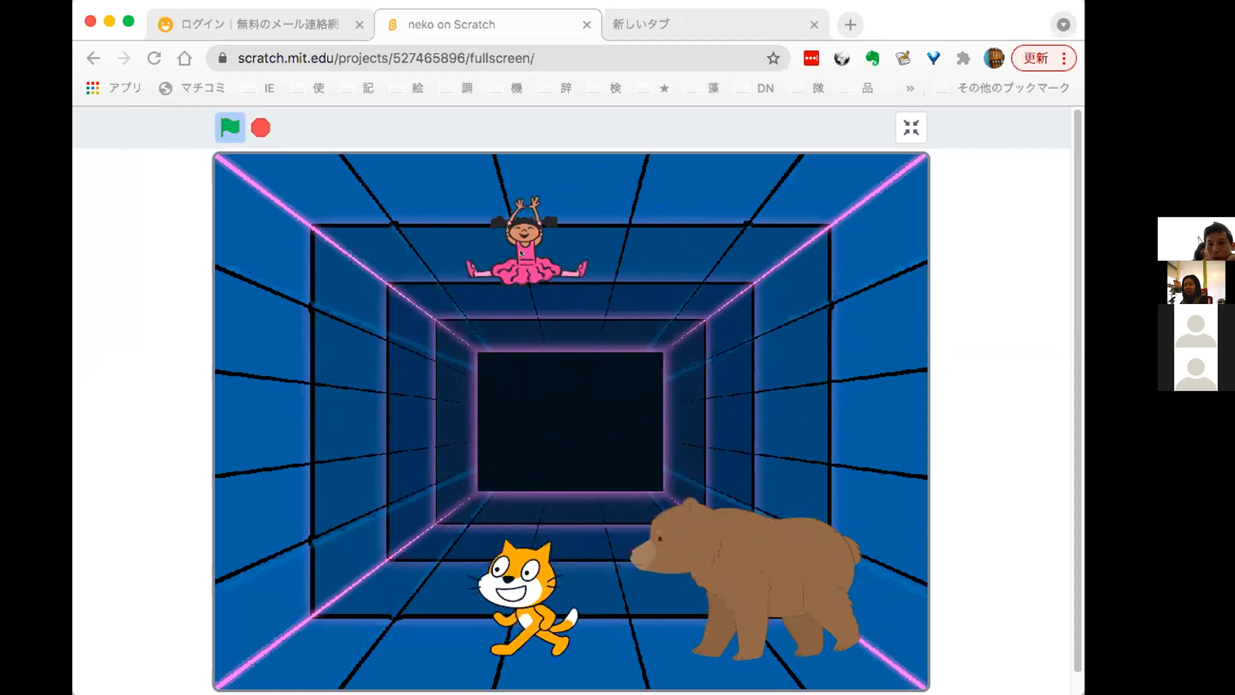Open the DN bookmarks folder

[756, 88]
